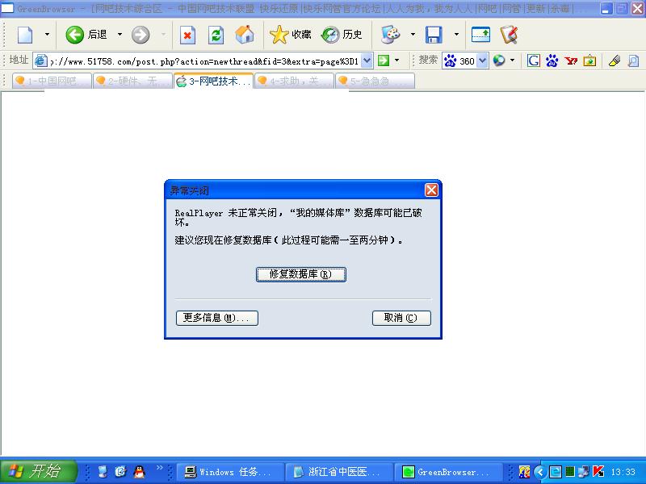Image resolution: width=646 pixels, height=484 pixels.
Task: Go to the home page icon
Action: click(245, 35)
